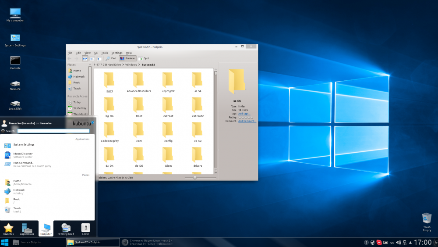Switch Dolphin to Compact view mode

(92, 58)
